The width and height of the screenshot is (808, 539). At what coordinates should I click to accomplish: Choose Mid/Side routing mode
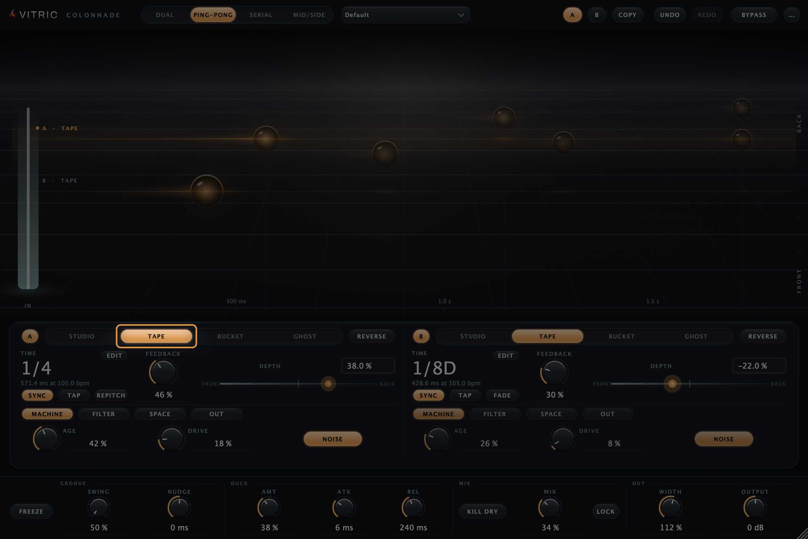[x=309, y=15]
